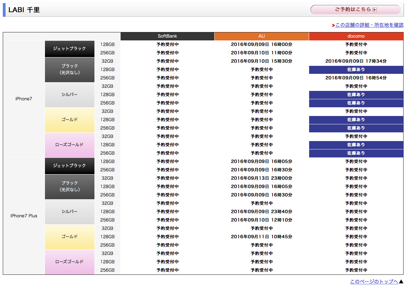This screenshot has height=287, width=406.
Task: Click the ▲ triangle icon at page bottom
Action: 401,281
